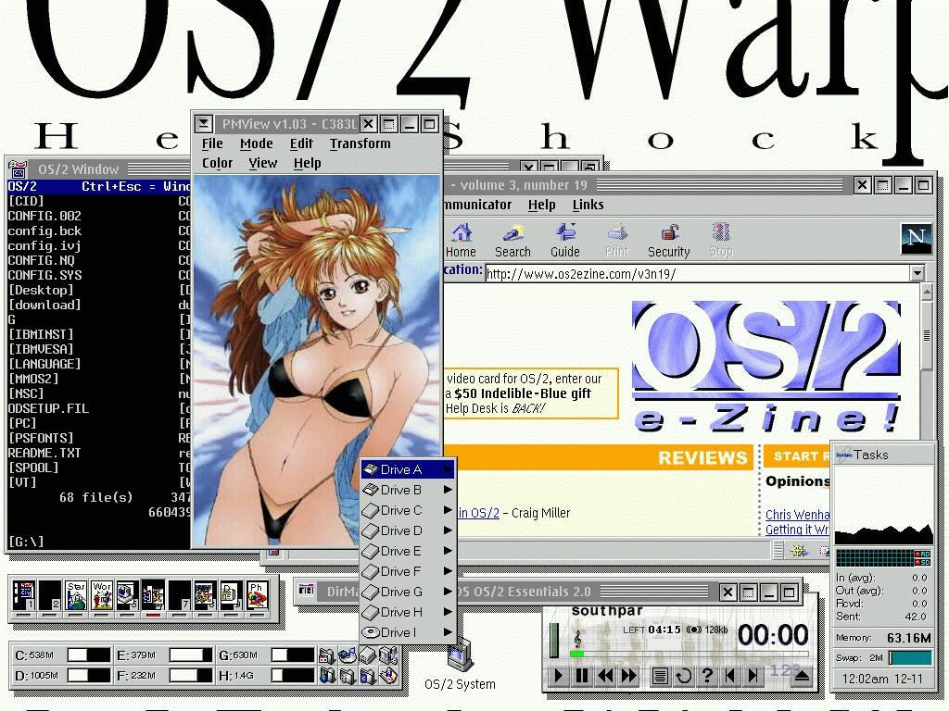Screen dimensions: 949x711
Task: Expand the Drive C submenu
Action: (x=448, y=510)
